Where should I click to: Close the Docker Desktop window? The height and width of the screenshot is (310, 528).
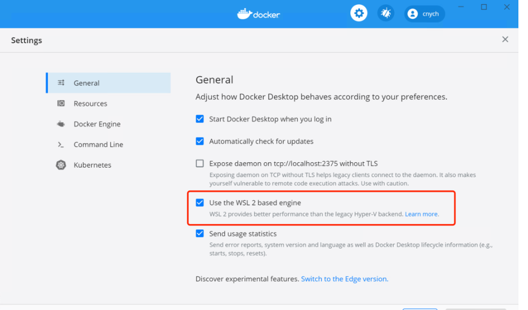[x=507, y=7]
